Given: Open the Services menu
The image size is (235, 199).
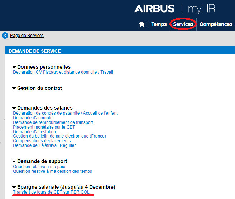Looking at the screenshot, I should (183, 24).
